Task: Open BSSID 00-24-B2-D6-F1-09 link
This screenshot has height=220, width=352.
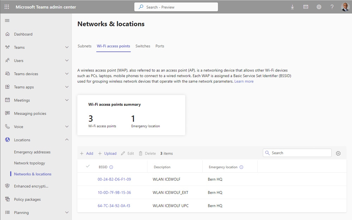Action: [x=114, y=179]
